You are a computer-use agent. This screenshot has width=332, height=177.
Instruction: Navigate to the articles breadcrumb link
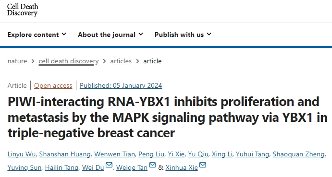tap(121, 61)
